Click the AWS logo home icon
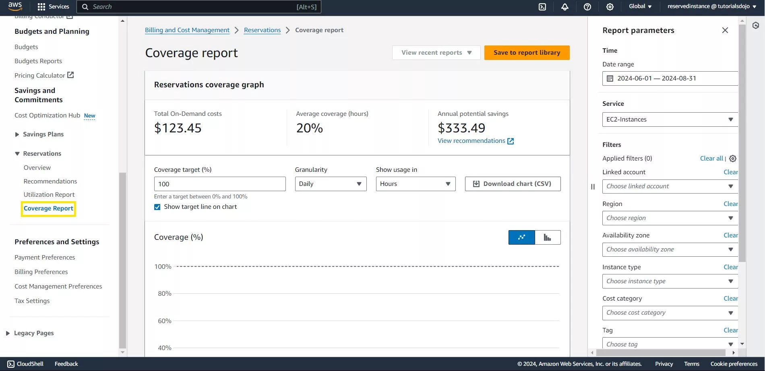Image resolution: width=765 pixels, height=371 pixels. tap(15, 6)
